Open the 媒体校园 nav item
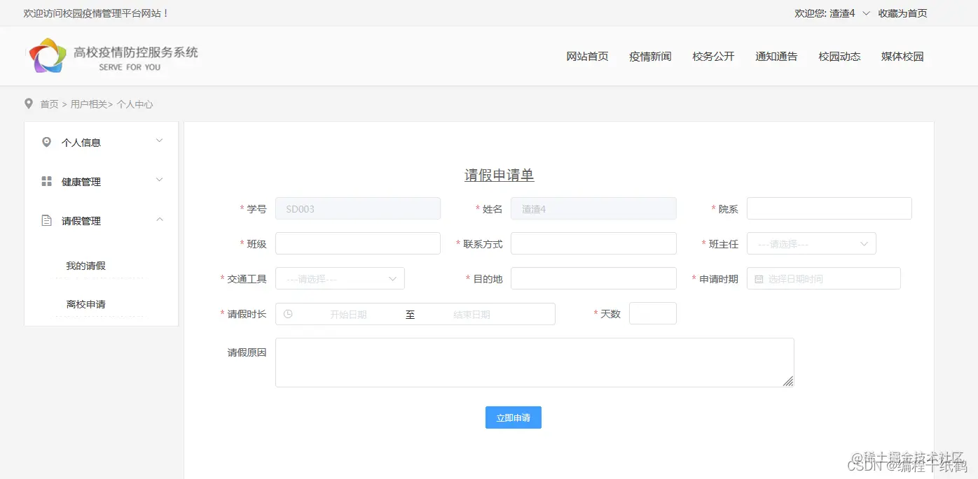The width and height of the screenshot is (978, 479). (902, 57)
